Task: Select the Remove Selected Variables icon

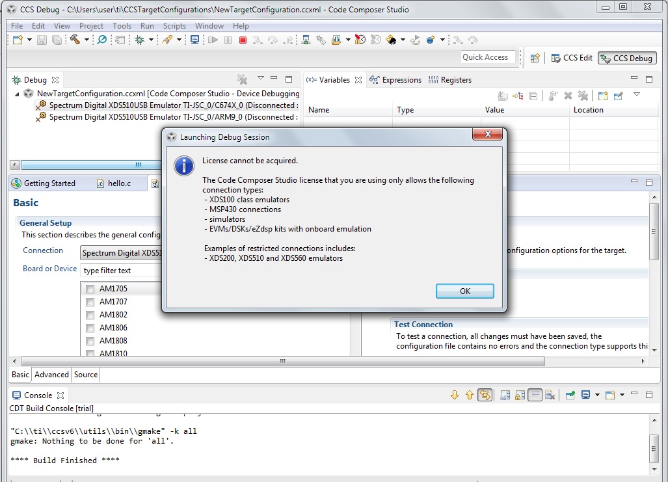Action: pos(567,96)
